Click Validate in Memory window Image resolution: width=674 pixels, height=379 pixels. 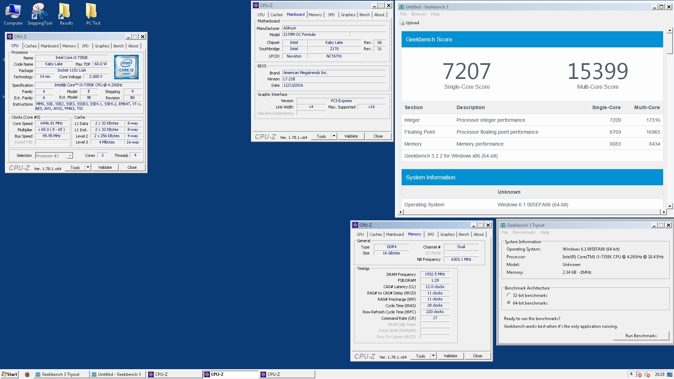pyautogui.click(x=450, y=356)
